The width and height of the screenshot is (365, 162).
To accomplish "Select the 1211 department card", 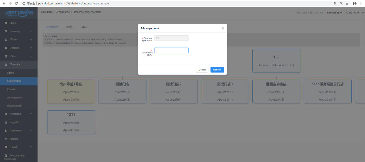I will (71, 122).
